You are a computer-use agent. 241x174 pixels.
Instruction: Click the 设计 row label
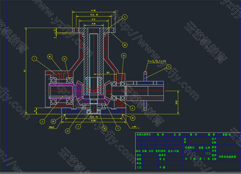point(139,155)
